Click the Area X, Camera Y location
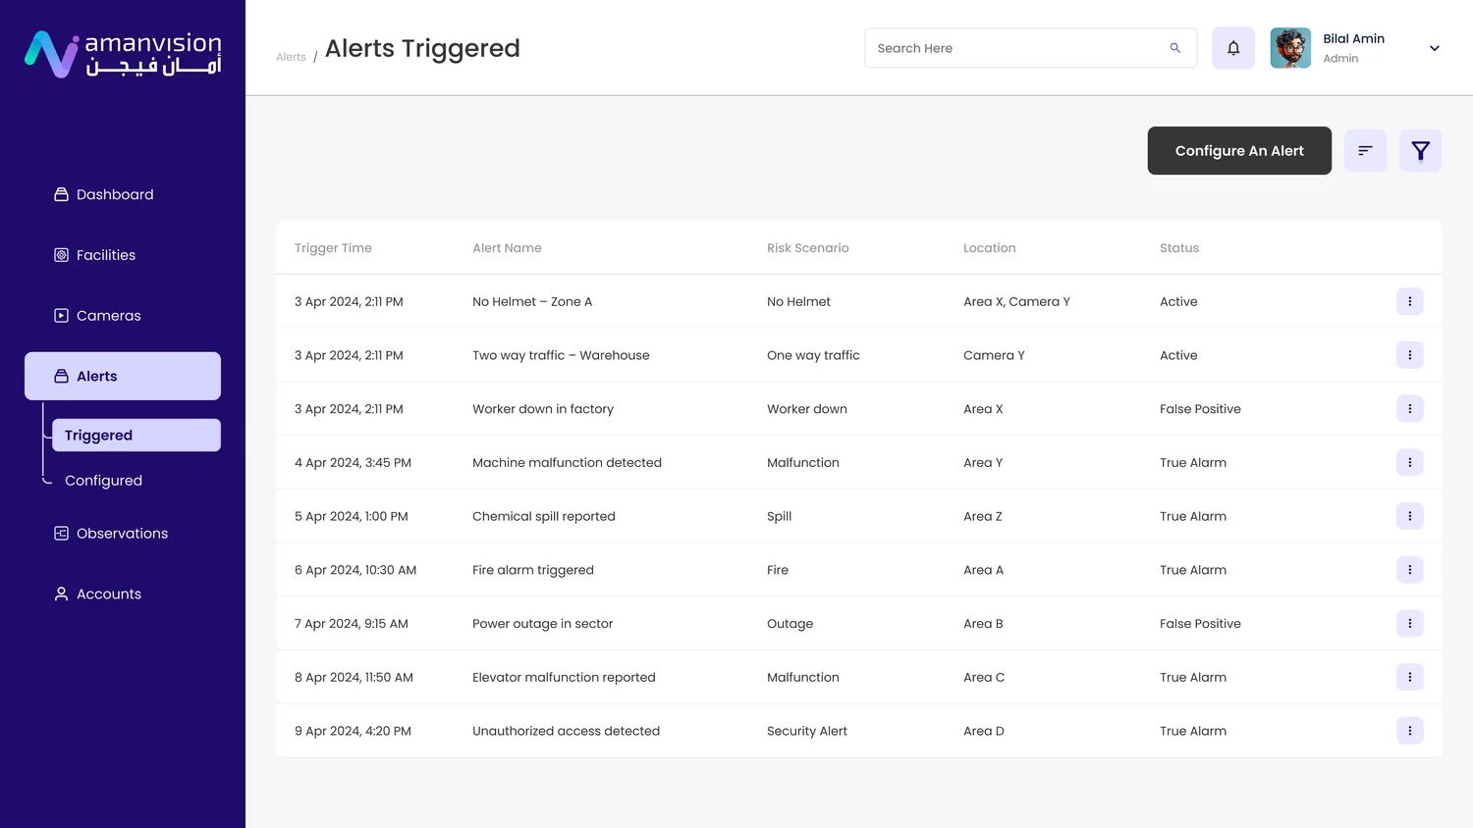Viewport: 1473px width, 828px height. (x=1016, y=301)
